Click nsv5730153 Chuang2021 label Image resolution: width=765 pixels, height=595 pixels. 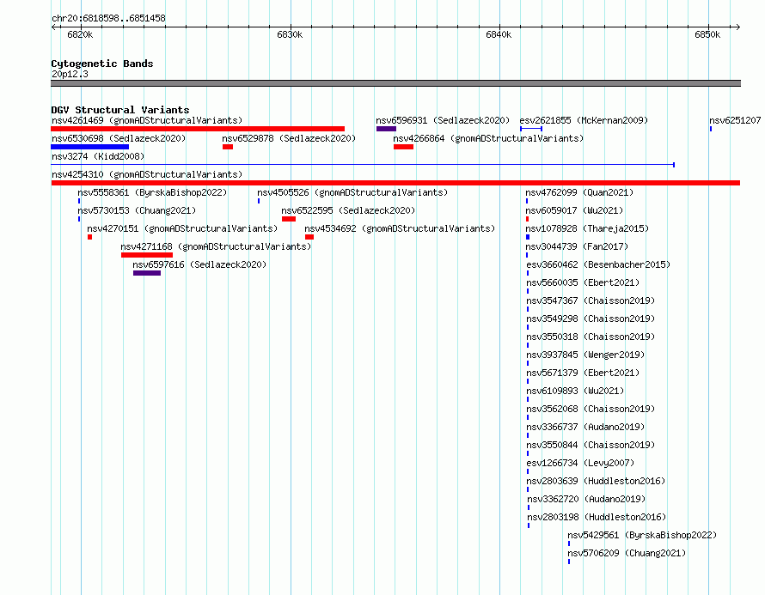click(x=137, y=210)
